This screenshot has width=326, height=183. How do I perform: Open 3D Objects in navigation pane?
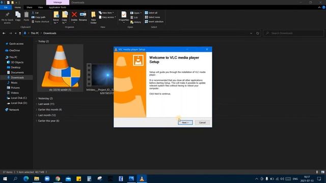17,62
